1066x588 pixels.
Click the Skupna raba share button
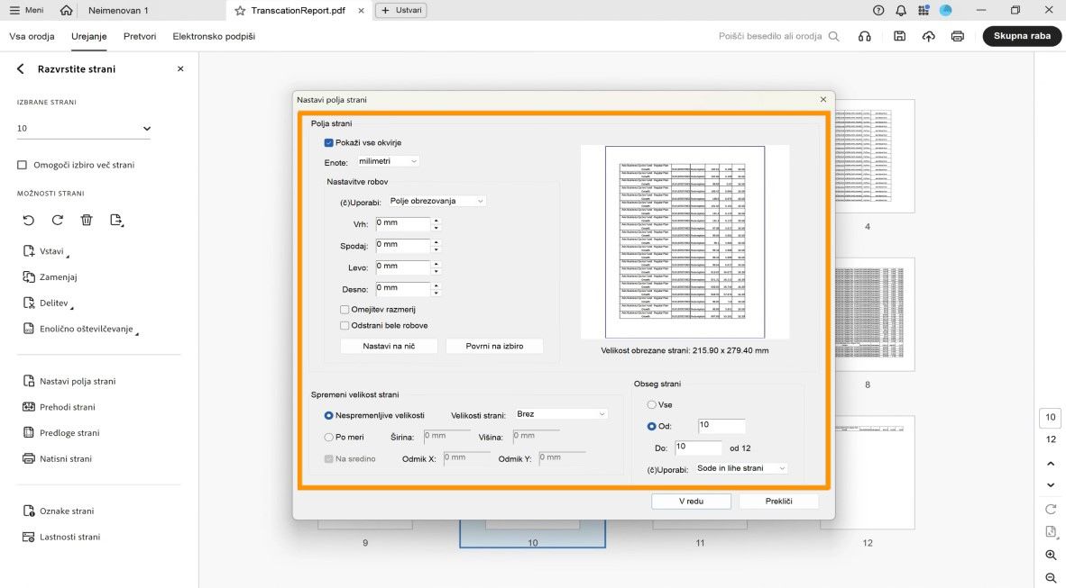[1022, 36]
